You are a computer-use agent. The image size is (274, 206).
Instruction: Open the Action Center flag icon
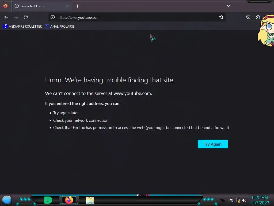point(231,200)
